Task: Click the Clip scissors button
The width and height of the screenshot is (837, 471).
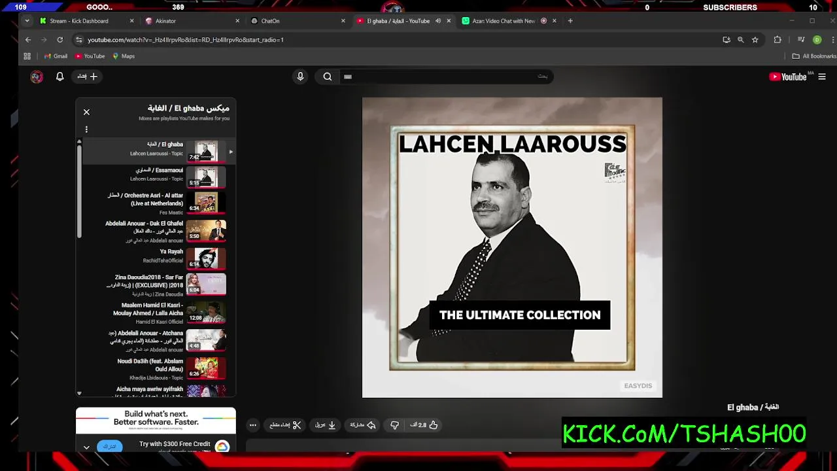Action: pyautogui.click(x=285, y=425)
